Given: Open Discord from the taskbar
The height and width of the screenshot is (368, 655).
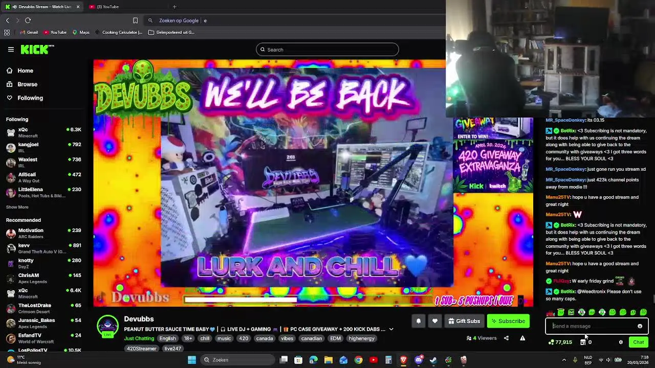Looking at the screenshot, I should (419, 360).
